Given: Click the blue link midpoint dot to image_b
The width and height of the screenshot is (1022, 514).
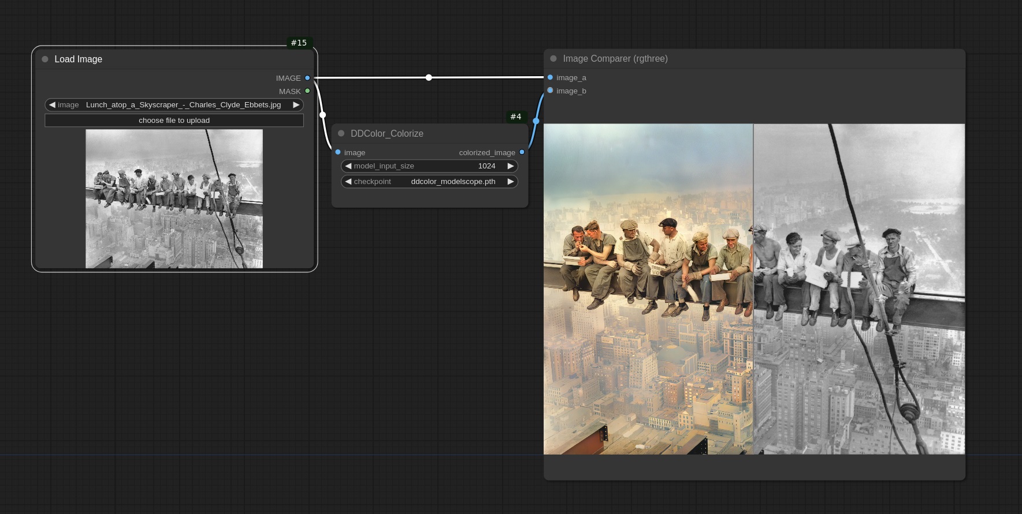Looking at the screenshot, I should (536, 121).
